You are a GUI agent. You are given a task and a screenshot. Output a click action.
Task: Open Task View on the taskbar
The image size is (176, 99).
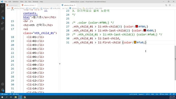coord(11,97)
